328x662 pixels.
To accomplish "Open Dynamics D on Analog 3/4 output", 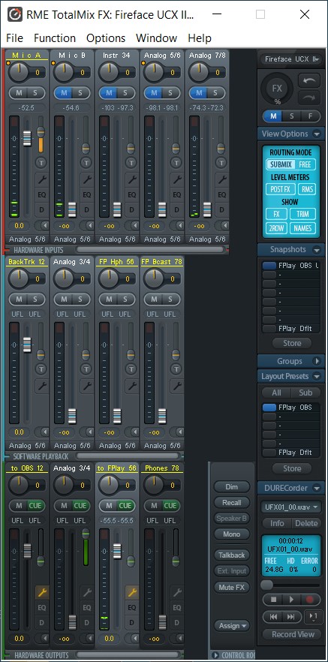I will [86, 623].
